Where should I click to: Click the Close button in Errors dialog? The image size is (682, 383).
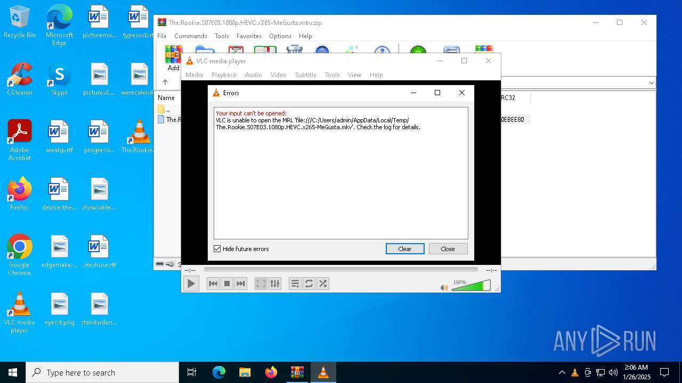tap(448, 249)
